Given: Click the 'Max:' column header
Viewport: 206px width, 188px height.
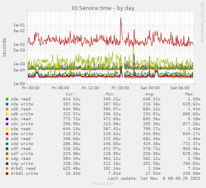Looking at the screenshot, I should point(190,94).
